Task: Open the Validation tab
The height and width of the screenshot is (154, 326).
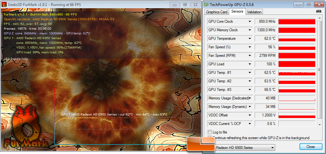Action: coord(254,12)
